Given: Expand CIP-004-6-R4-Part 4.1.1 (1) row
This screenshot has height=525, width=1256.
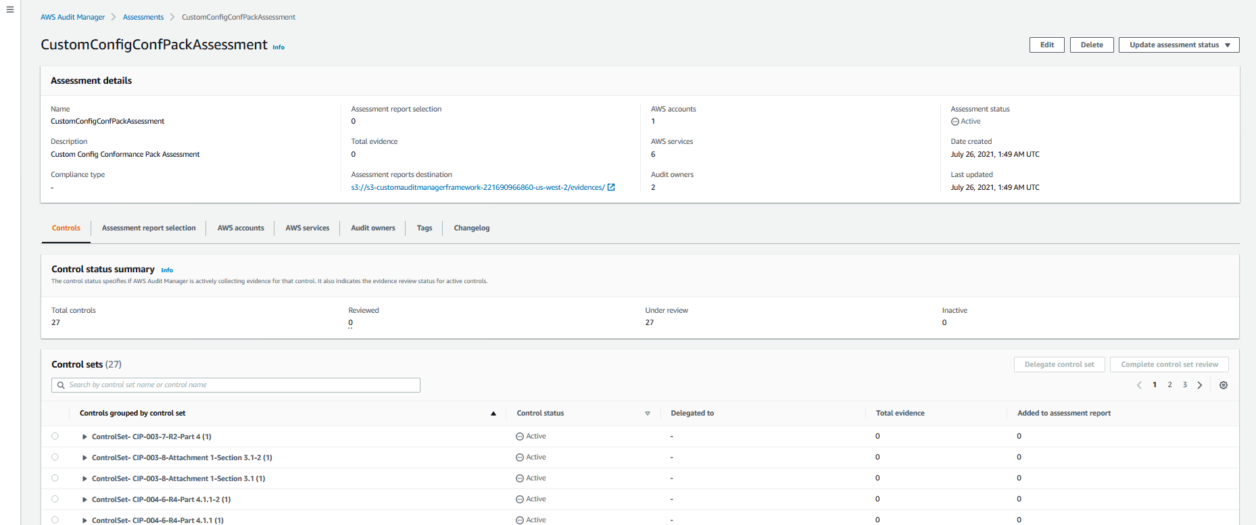Looking at the screenshot, I should point(84,520).
